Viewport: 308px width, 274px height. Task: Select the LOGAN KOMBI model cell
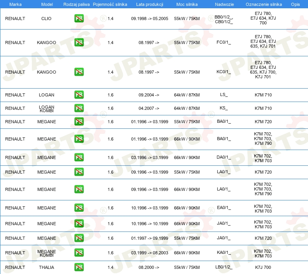coord(46,108)
